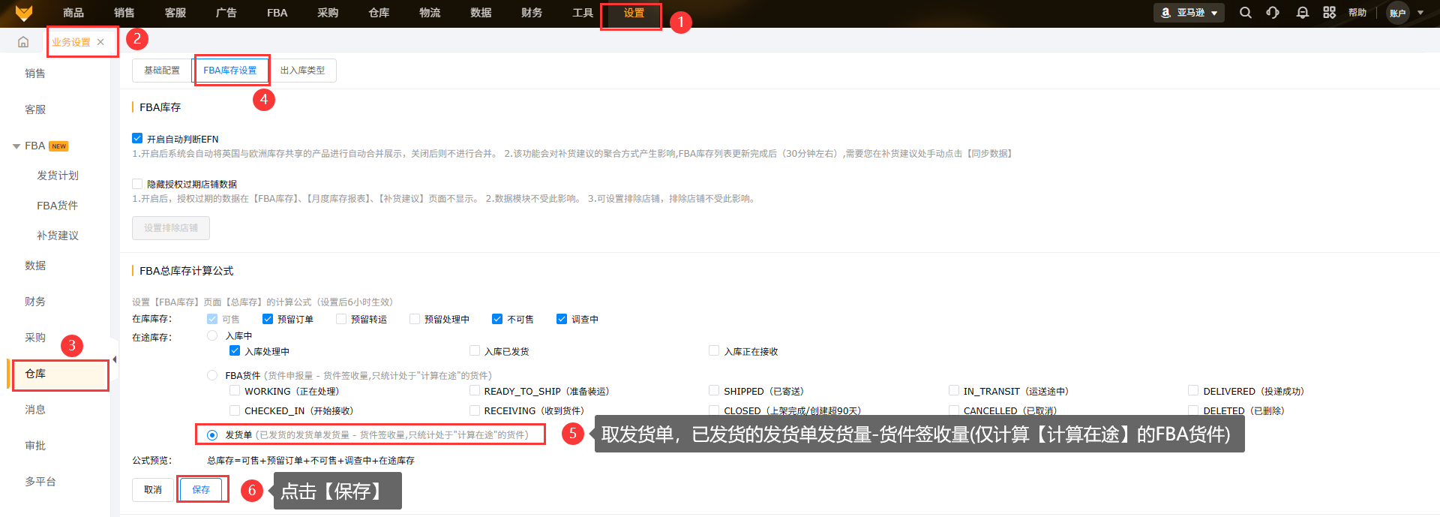Click the 账户 avatar

[1398, 13]
